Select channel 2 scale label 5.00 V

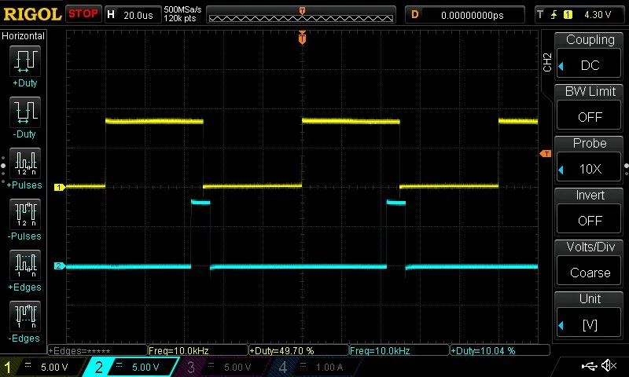click(x=145, y=367)
